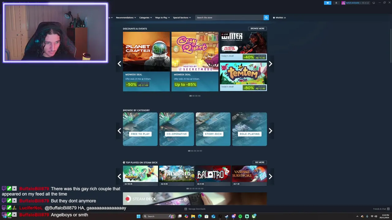Click the -50% A$ 17.49 price tag
Viewport: 392px width, 220px height.
(x=137, y=84)
